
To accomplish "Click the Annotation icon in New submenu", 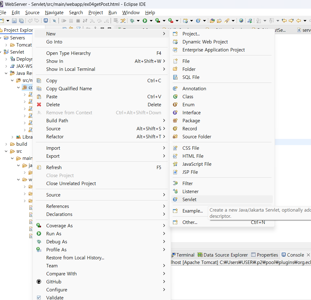I will pyautogui.click(x=175, y=88).
